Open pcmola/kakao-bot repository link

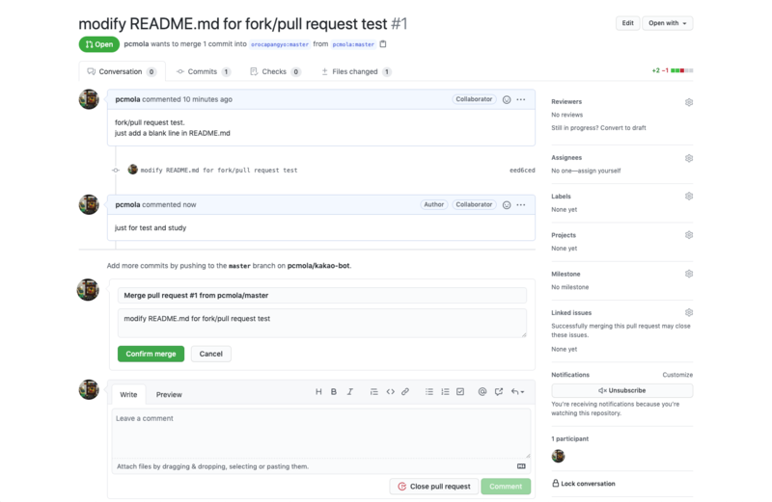click(x=318, y=266)
